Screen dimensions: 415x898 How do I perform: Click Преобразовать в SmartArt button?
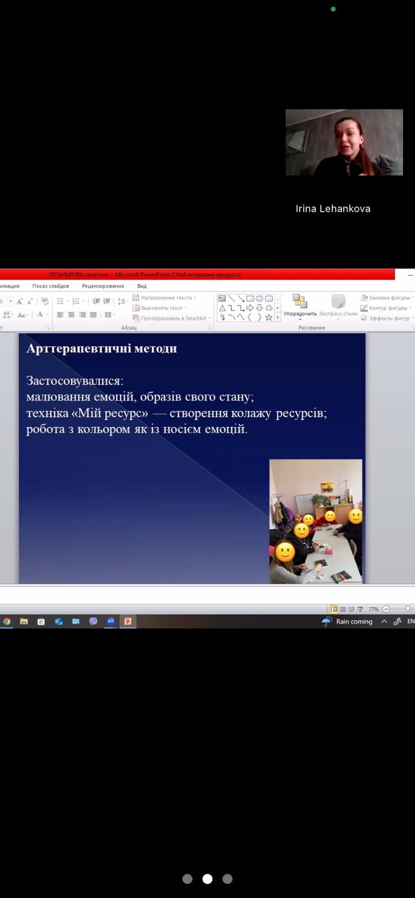172,318
